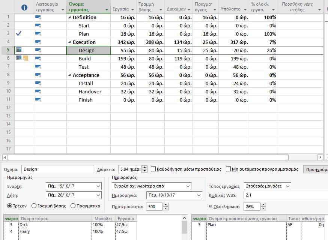Screen dimensions: 328x240
Task: Select the Build task name cell
Action: [89, 59]
